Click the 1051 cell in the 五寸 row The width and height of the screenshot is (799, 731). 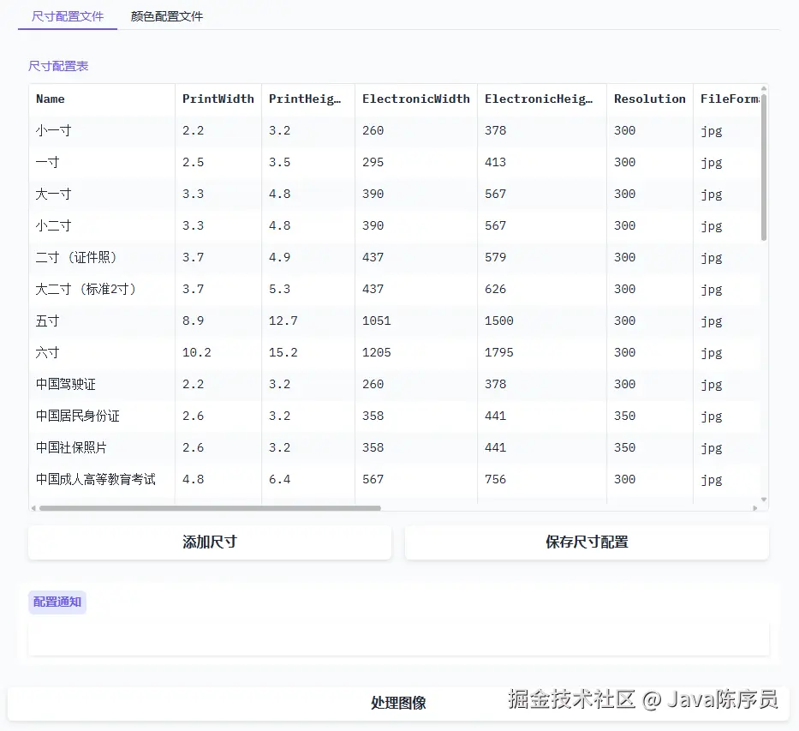pyautogui.click(x=416, y=321)
